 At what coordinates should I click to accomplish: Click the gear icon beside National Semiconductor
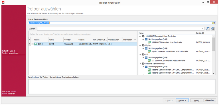point(143,63)
